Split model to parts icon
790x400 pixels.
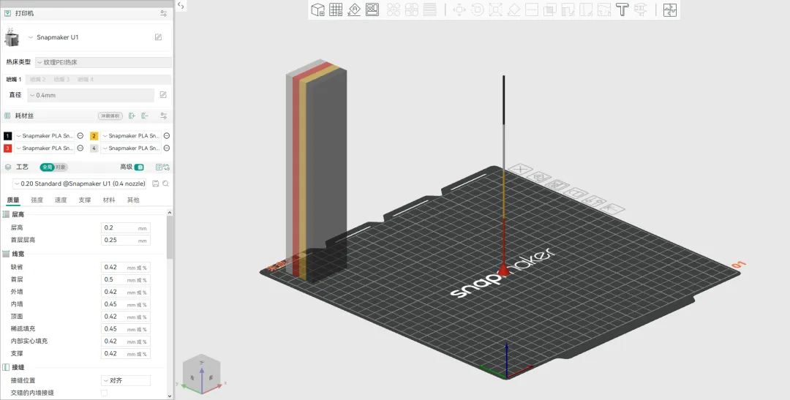tap(412, 10)
